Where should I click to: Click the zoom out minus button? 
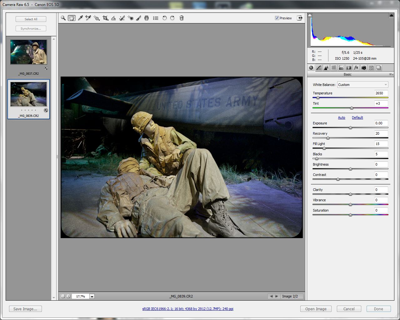63,296
